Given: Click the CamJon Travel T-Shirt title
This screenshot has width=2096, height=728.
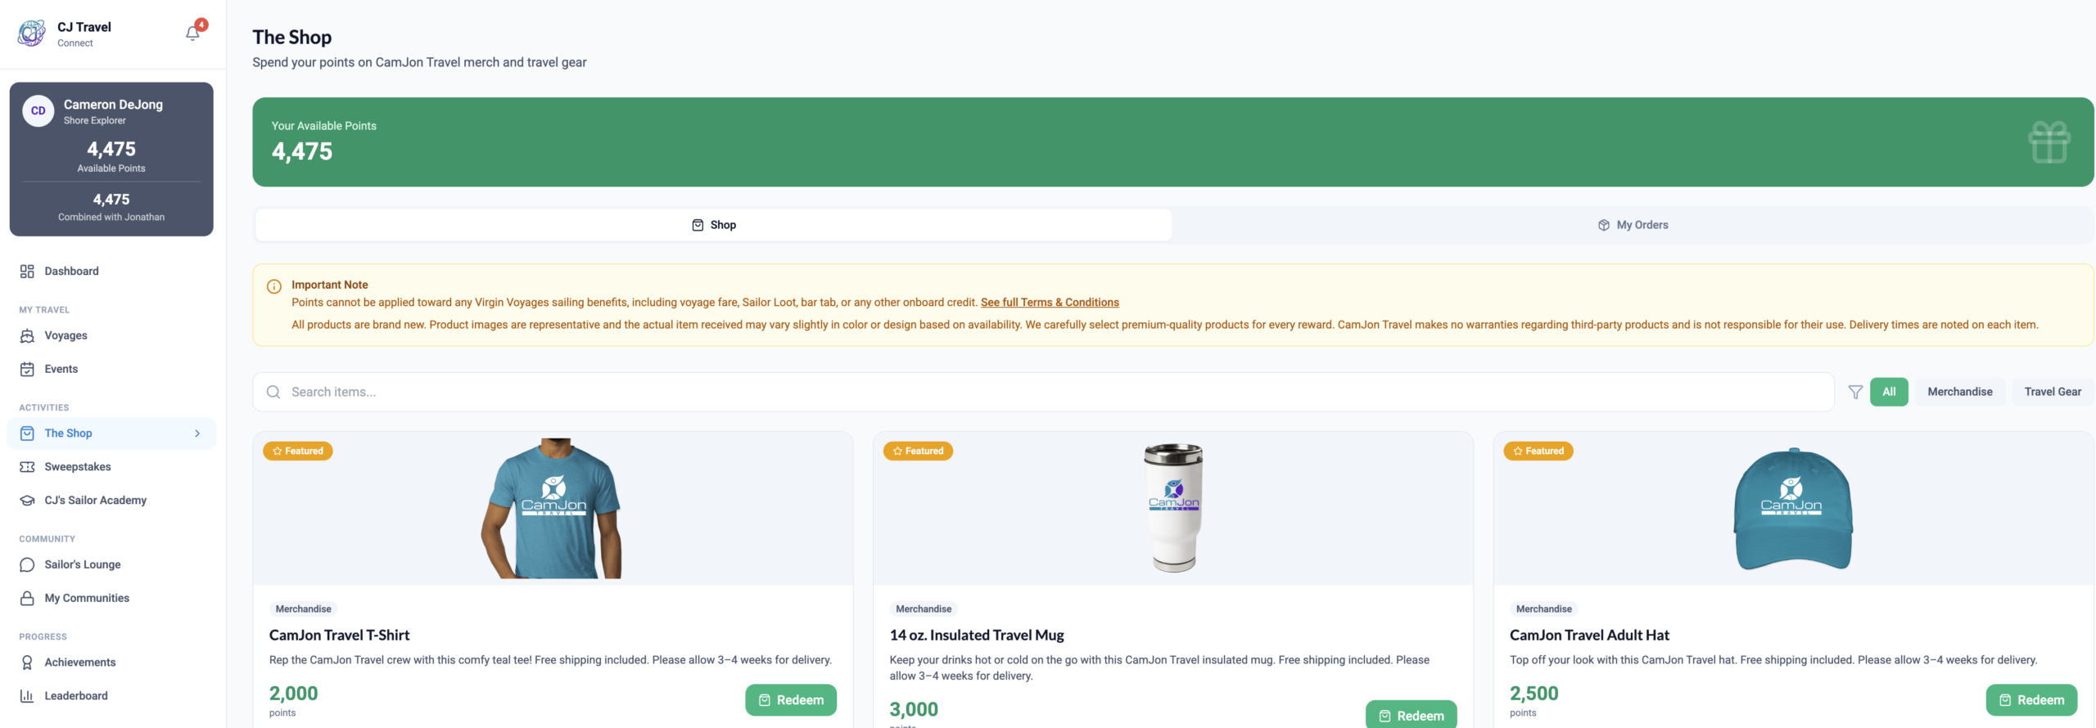Looking at the screenshot, I should tap(339, 636).
